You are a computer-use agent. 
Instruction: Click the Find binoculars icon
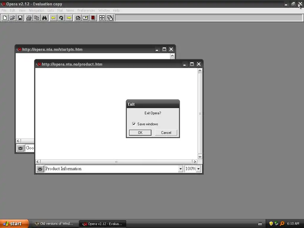45,18
